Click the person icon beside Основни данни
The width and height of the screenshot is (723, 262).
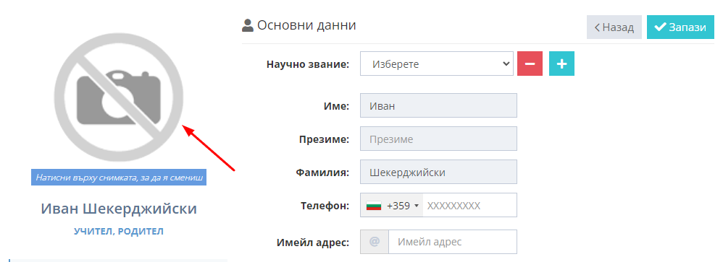point(248,25)
